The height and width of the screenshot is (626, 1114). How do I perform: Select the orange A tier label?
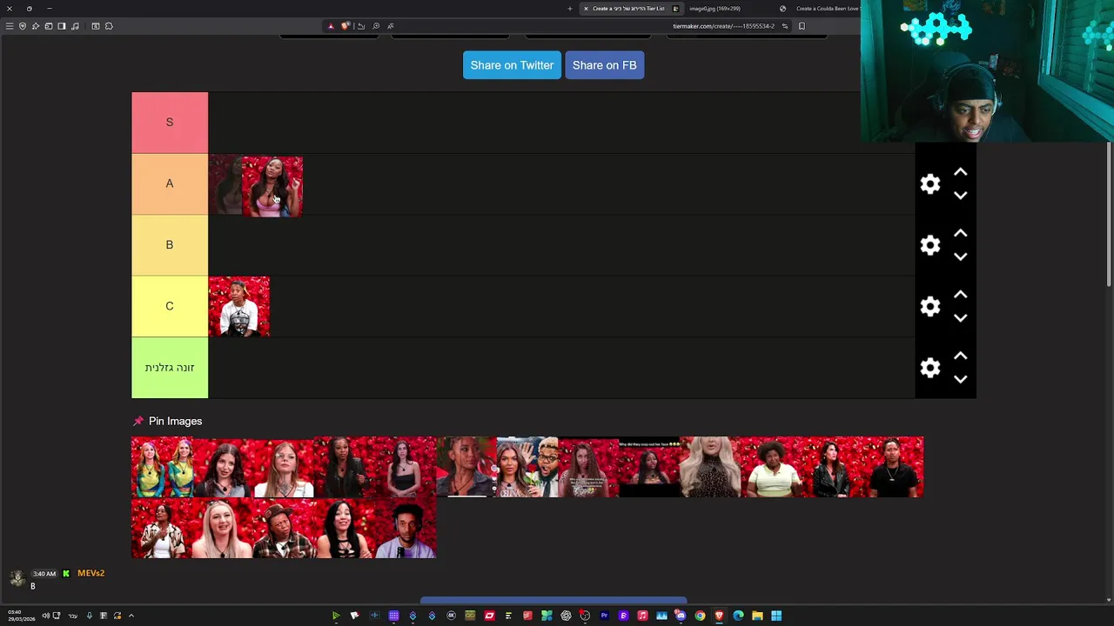[170, 183]
